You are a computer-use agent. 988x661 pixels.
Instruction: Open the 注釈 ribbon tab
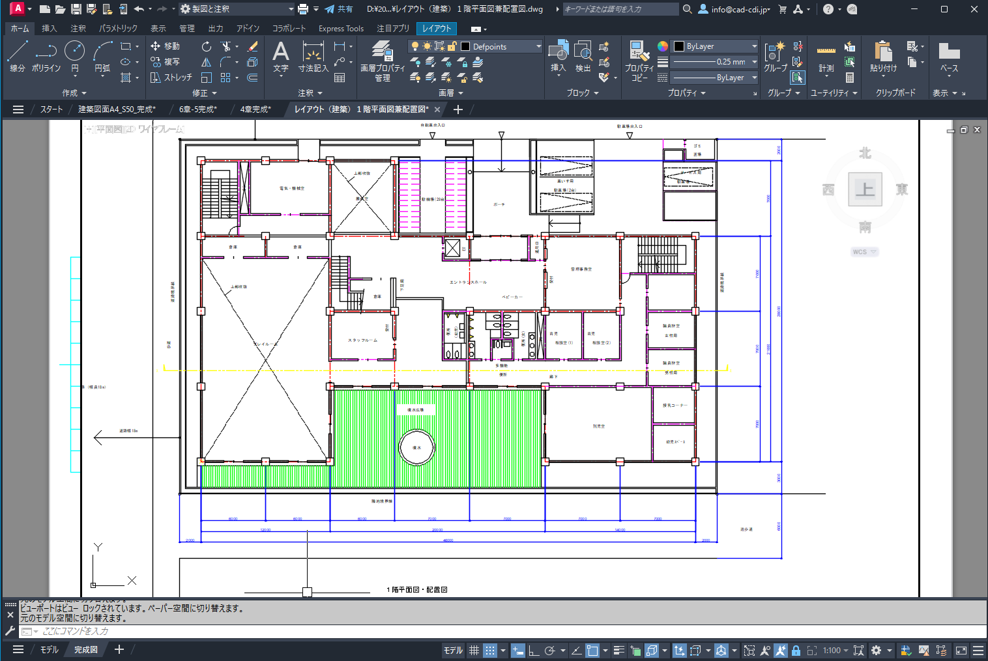click(x=78, y=29)
